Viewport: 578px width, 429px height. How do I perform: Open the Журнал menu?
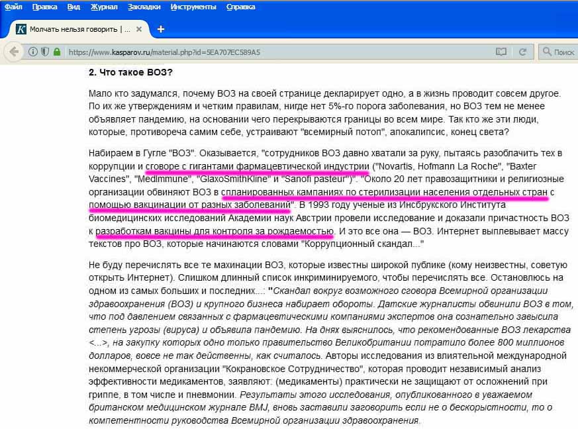(x=104, y=7)
